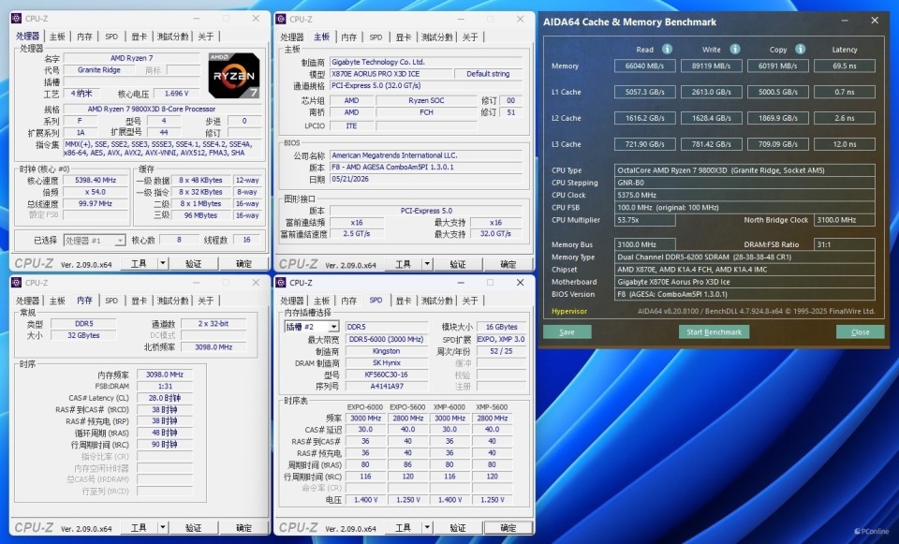
Task: Expand Tools arrow in CPU-Z processor window
Action: (x=163, y=264)
